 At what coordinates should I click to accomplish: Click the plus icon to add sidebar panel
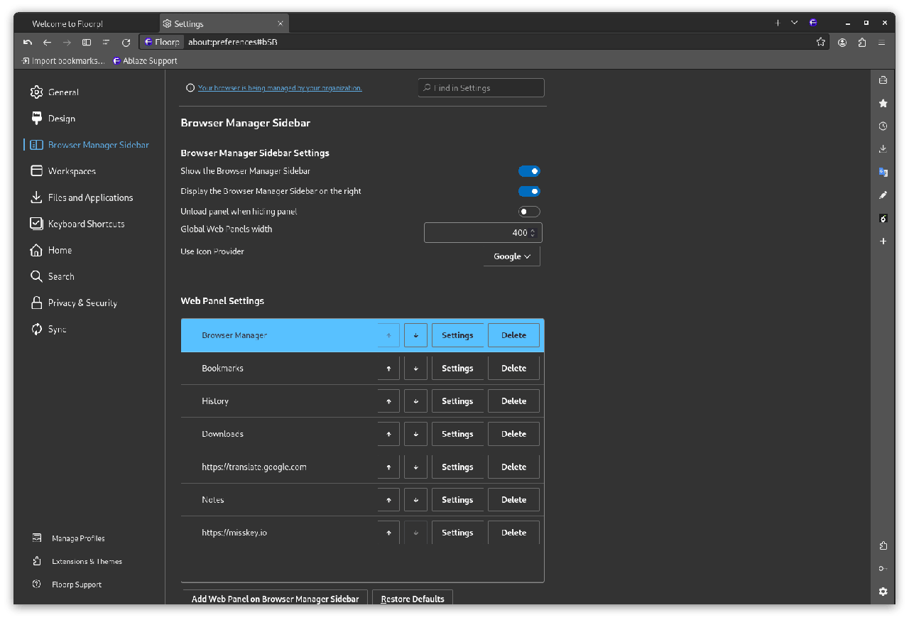pyautogui.click(x=883, y=241)
